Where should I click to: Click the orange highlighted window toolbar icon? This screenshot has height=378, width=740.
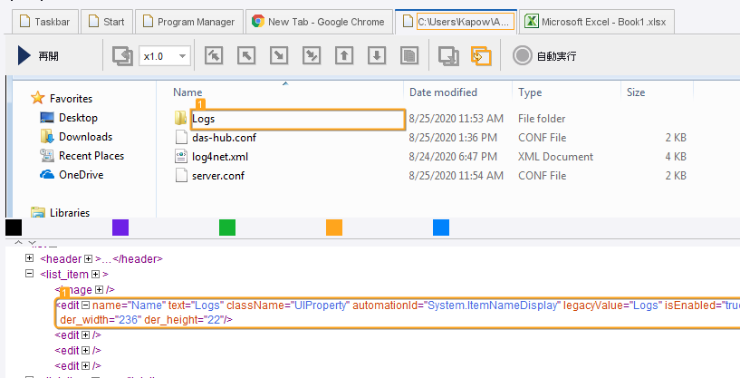pyautogui.click(x=481, y=56)
